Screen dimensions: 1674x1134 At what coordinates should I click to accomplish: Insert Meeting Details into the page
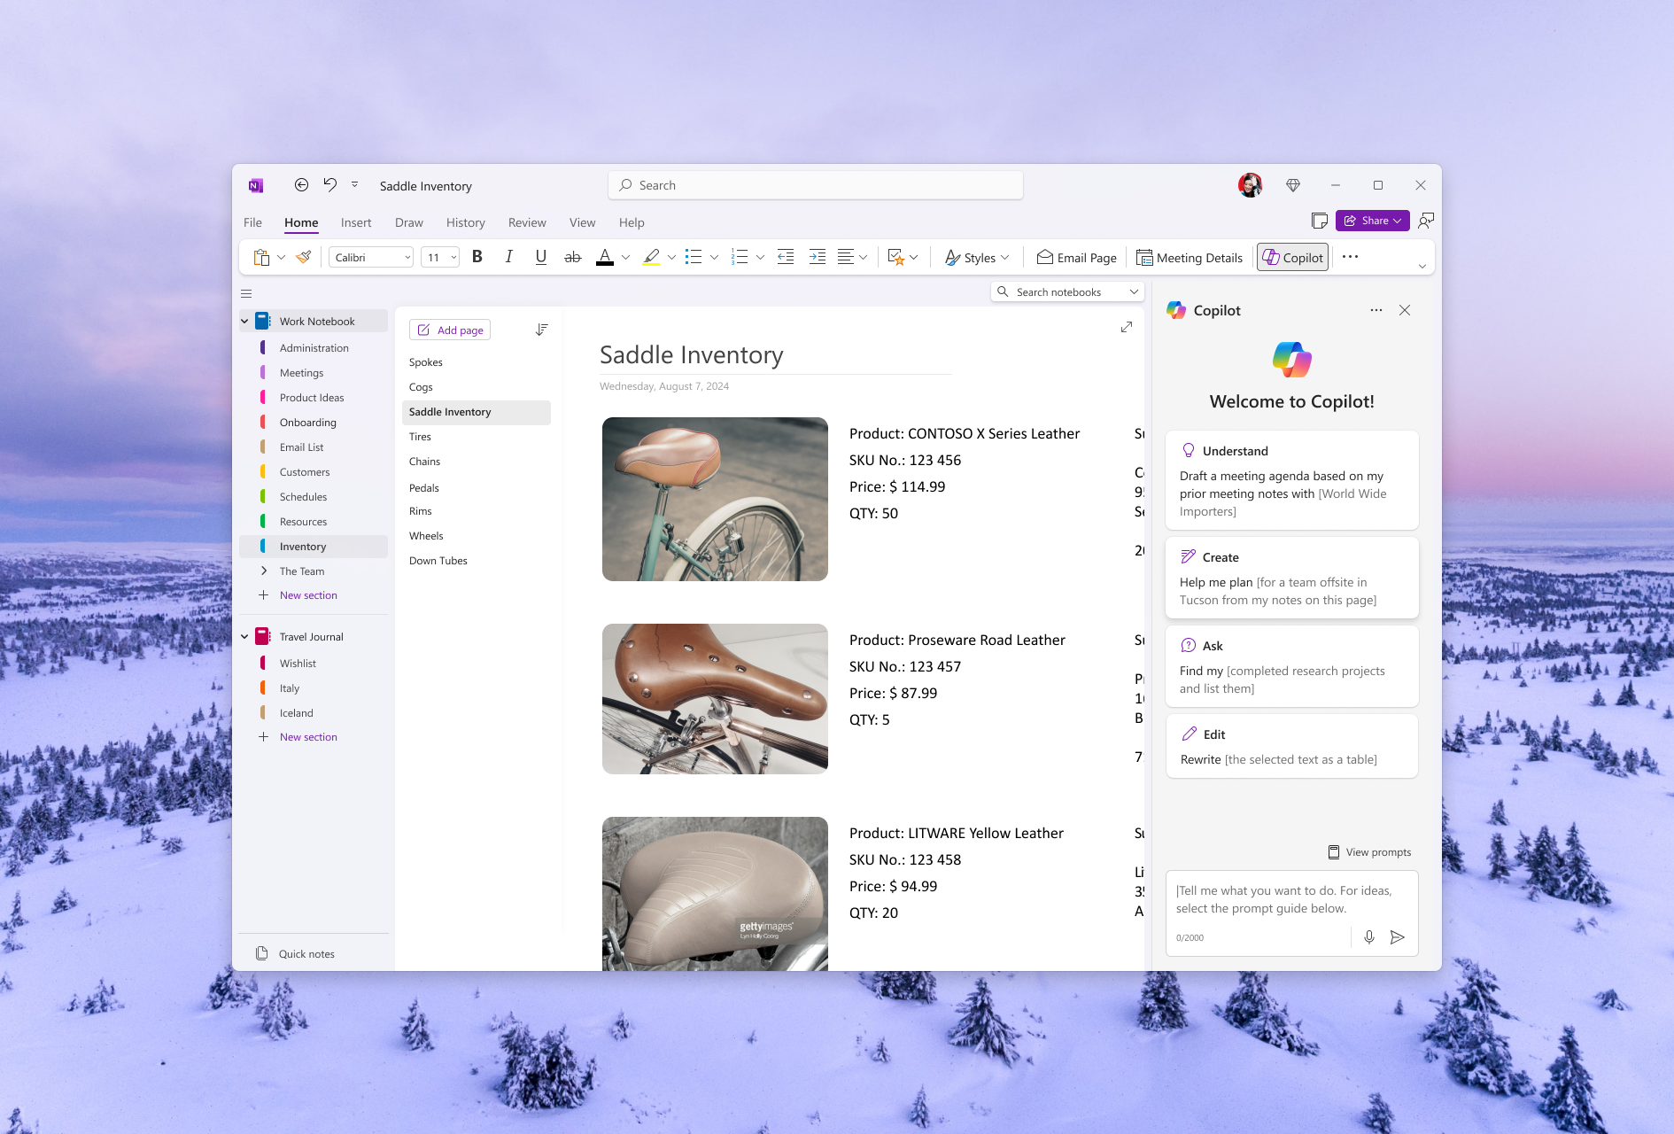(1190, 257)
